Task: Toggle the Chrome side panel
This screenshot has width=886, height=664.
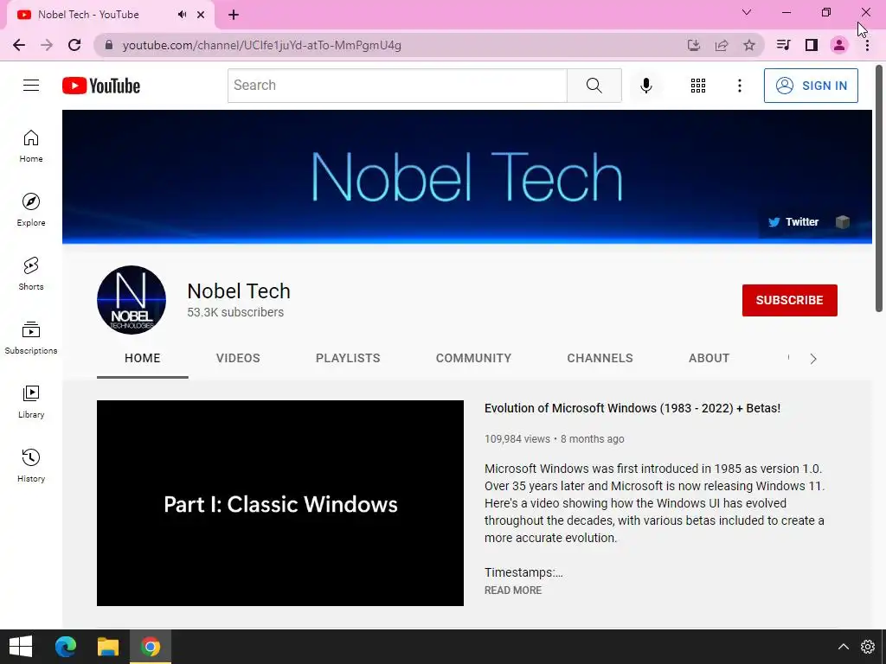Action: tap(812, 45)
